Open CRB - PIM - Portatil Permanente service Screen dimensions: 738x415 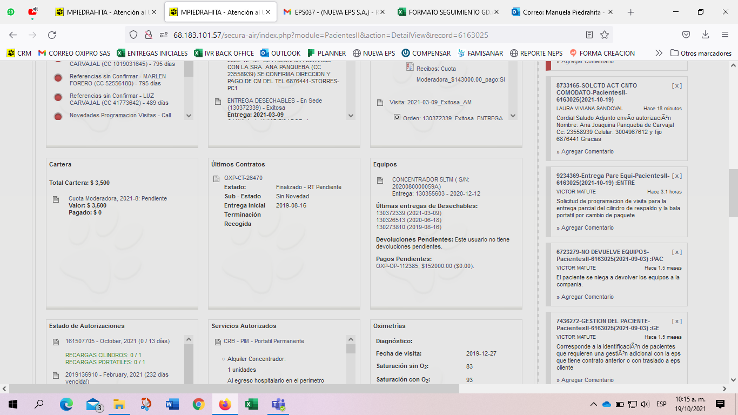tap(264, 341)
